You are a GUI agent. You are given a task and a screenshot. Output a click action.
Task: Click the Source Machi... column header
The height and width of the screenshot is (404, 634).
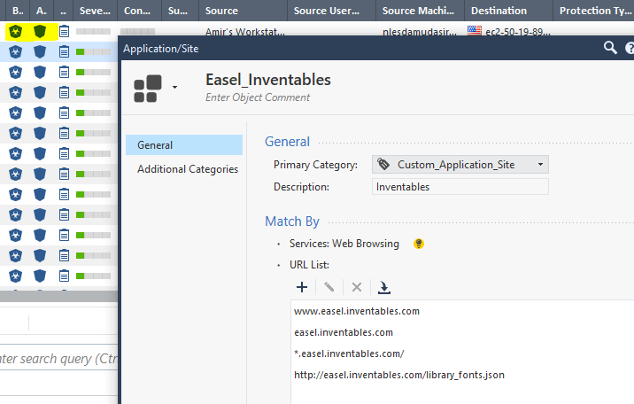(x=420, y=11)
